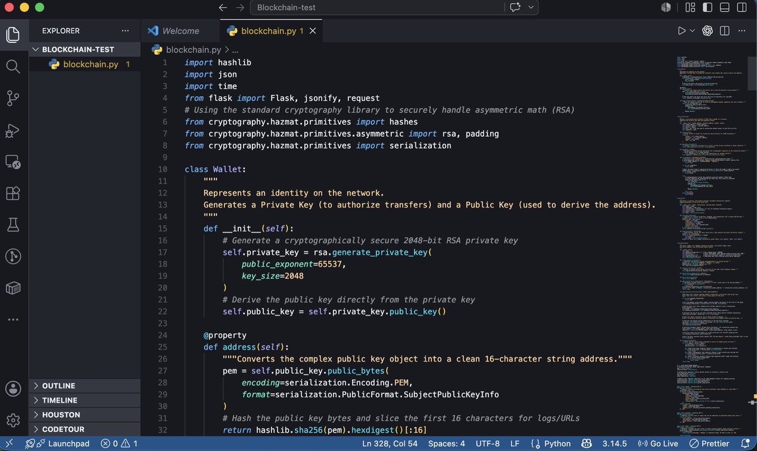Open the Accounts menu icon

click(13, 388)
